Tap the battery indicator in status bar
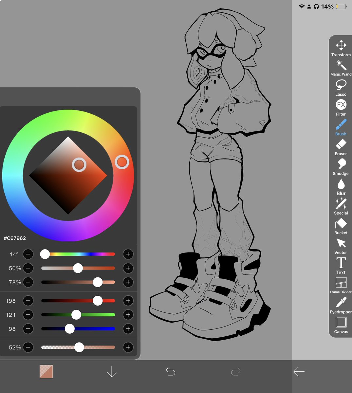Screen dimensions: 352x393 pos(341,6)
